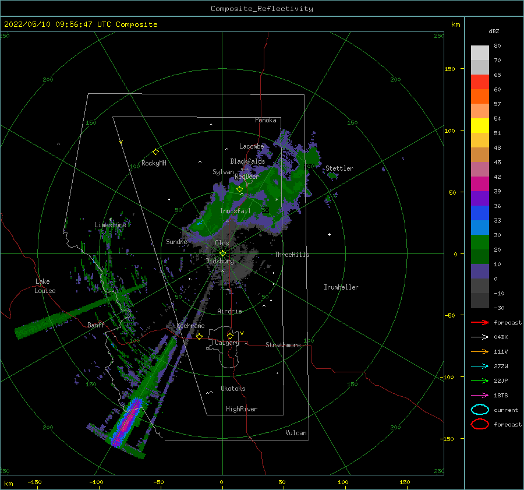
Task: Click the red forecast ellipse icon
Action: coord(480,424)
